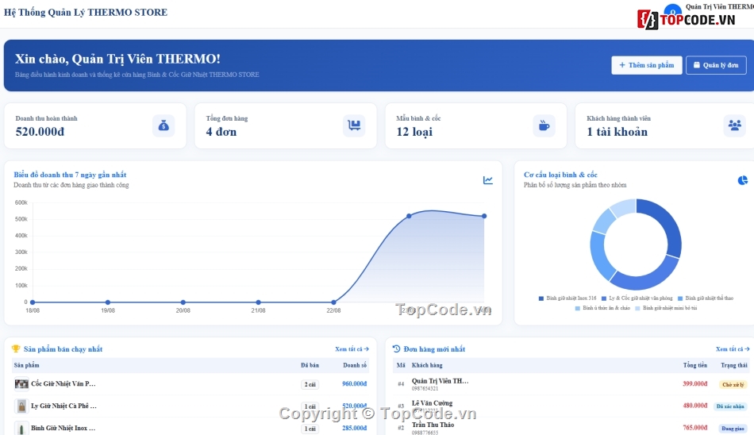The image size is (754, 435).
Task: Click the 'Trạng thái' column header
Action: tap(734, 365)
